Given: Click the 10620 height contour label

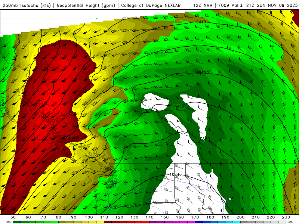Looking at the screenshot, I should (178, 107).
